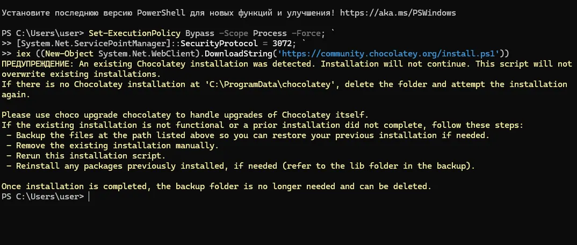Screen dimensions: 577x245
Task: Click the 'Please use choco upgrade chocolatey' line
Action: (x=185, y=115)
